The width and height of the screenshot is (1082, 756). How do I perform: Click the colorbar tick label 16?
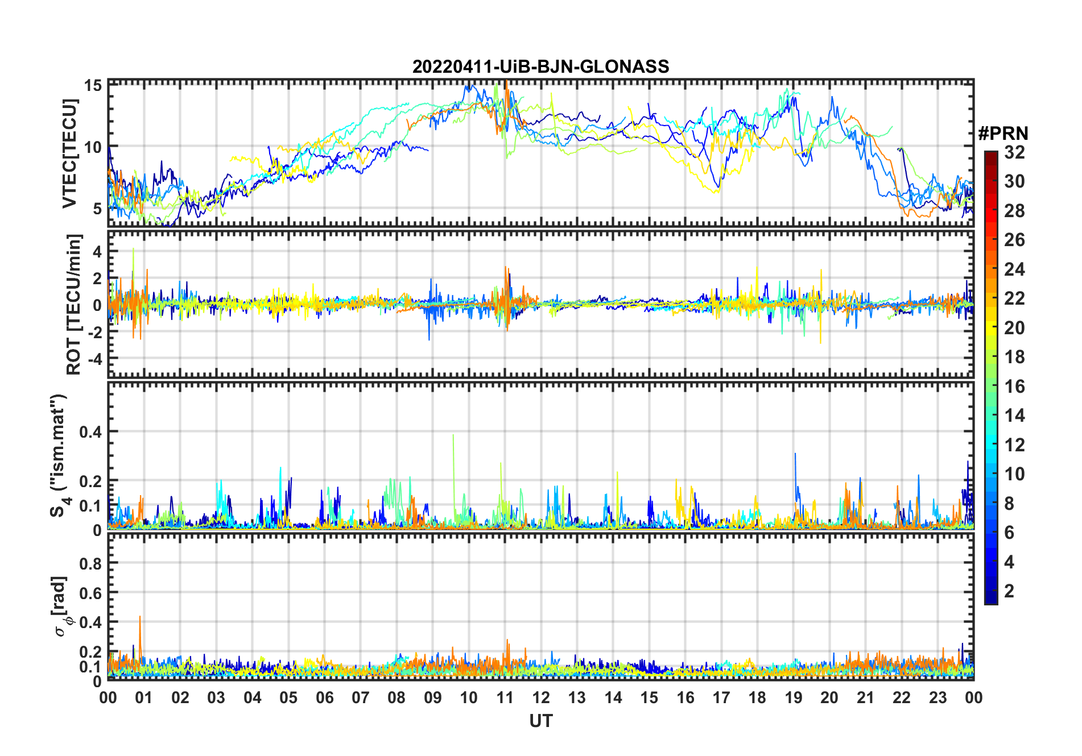(x=1014, y=387)
